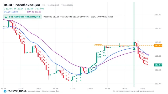
Task: Click the triangle in the breakout badge
Action: click(6, 17)
